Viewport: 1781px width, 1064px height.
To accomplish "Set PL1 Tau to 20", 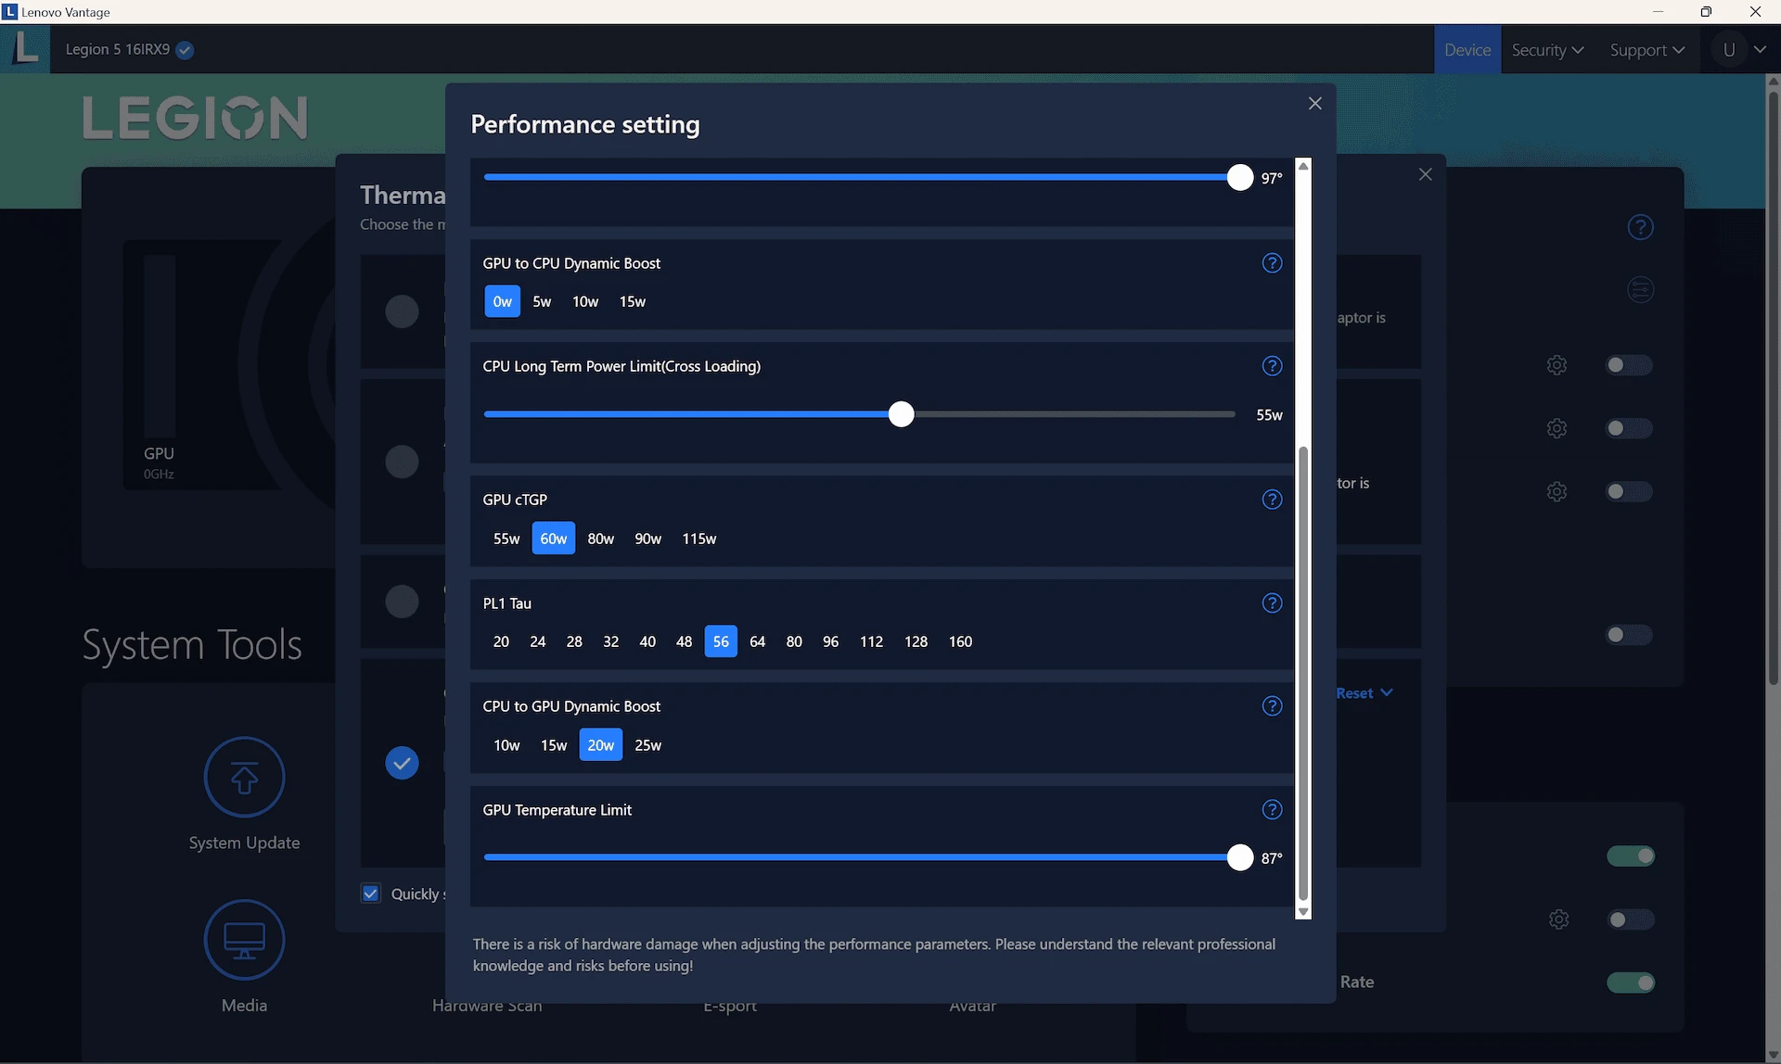I will coord(501,641).
